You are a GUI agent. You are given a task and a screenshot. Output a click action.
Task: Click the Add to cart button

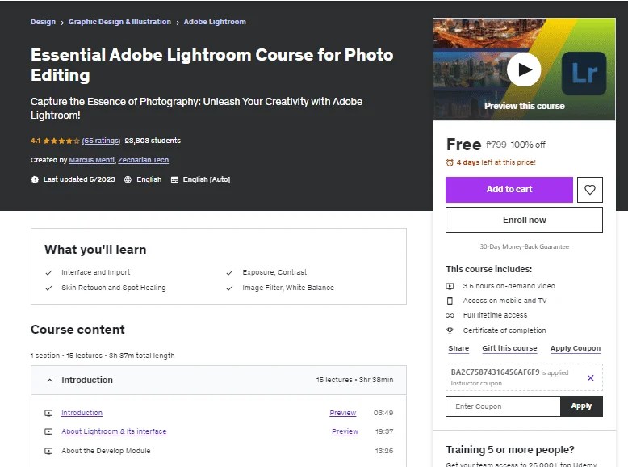coord(509,190)
